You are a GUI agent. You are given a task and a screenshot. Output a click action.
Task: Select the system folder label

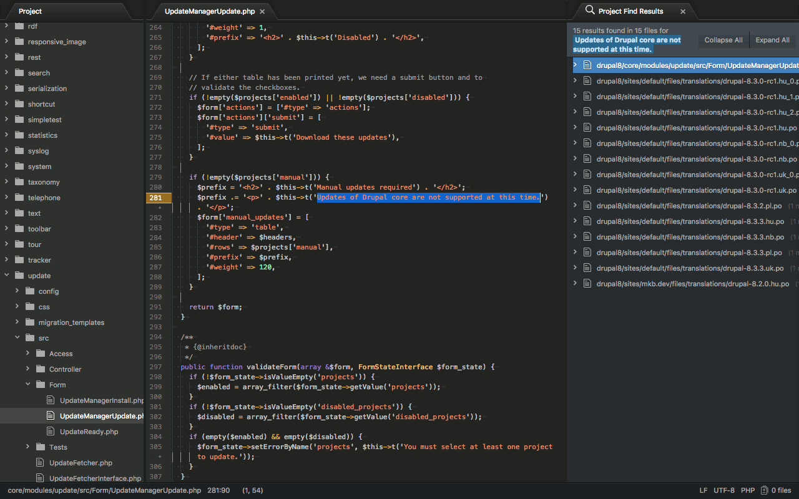pos(39,167)
